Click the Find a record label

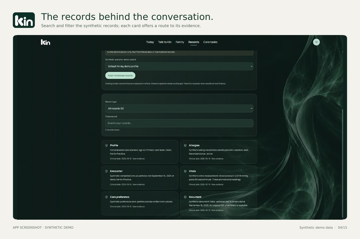[111, 117]
